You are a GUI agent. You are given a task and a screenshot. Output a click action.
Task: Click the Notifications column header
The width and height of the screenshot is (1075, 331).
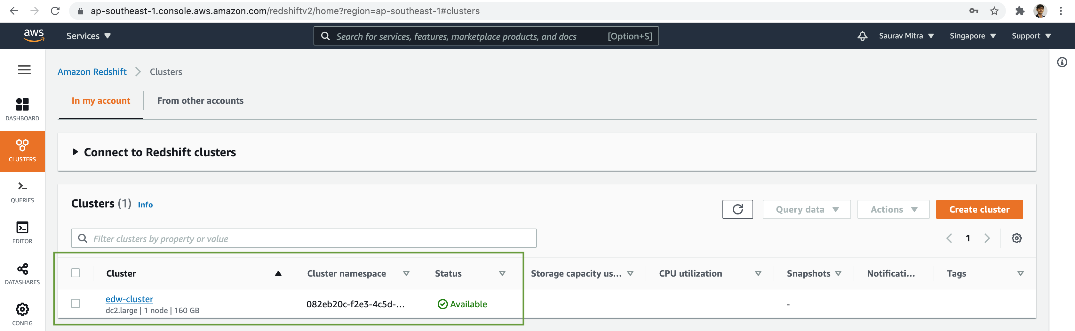tap(890, 273)
